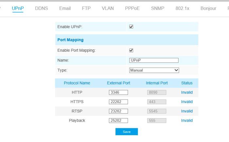Open the Type dropdown set to Manual

click(x=154, y=70)
